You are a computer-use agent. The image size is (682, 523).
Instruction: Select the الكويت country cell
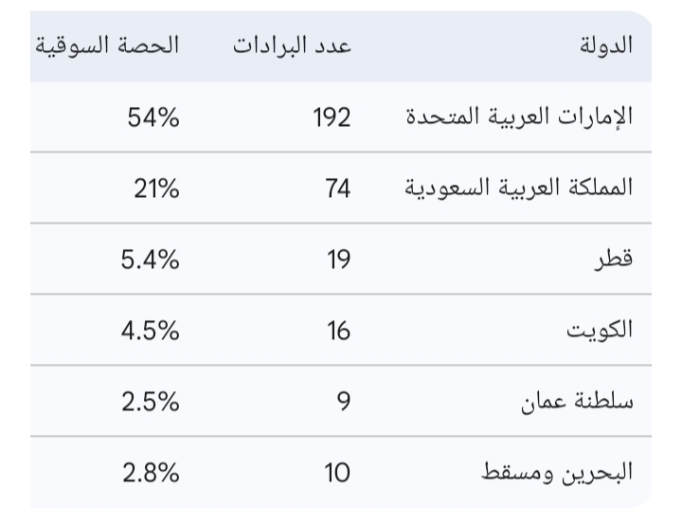click(x=604, y=331)
